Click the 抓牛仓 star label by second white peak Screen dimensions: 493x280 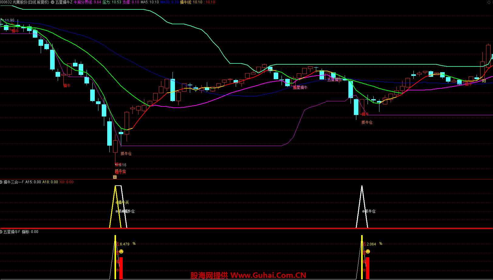[369, 211]
